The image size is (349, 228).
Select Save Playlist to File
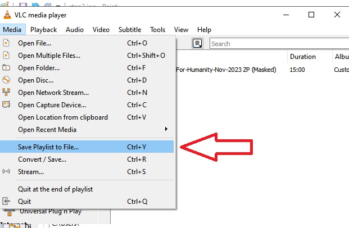pos(87,147)
